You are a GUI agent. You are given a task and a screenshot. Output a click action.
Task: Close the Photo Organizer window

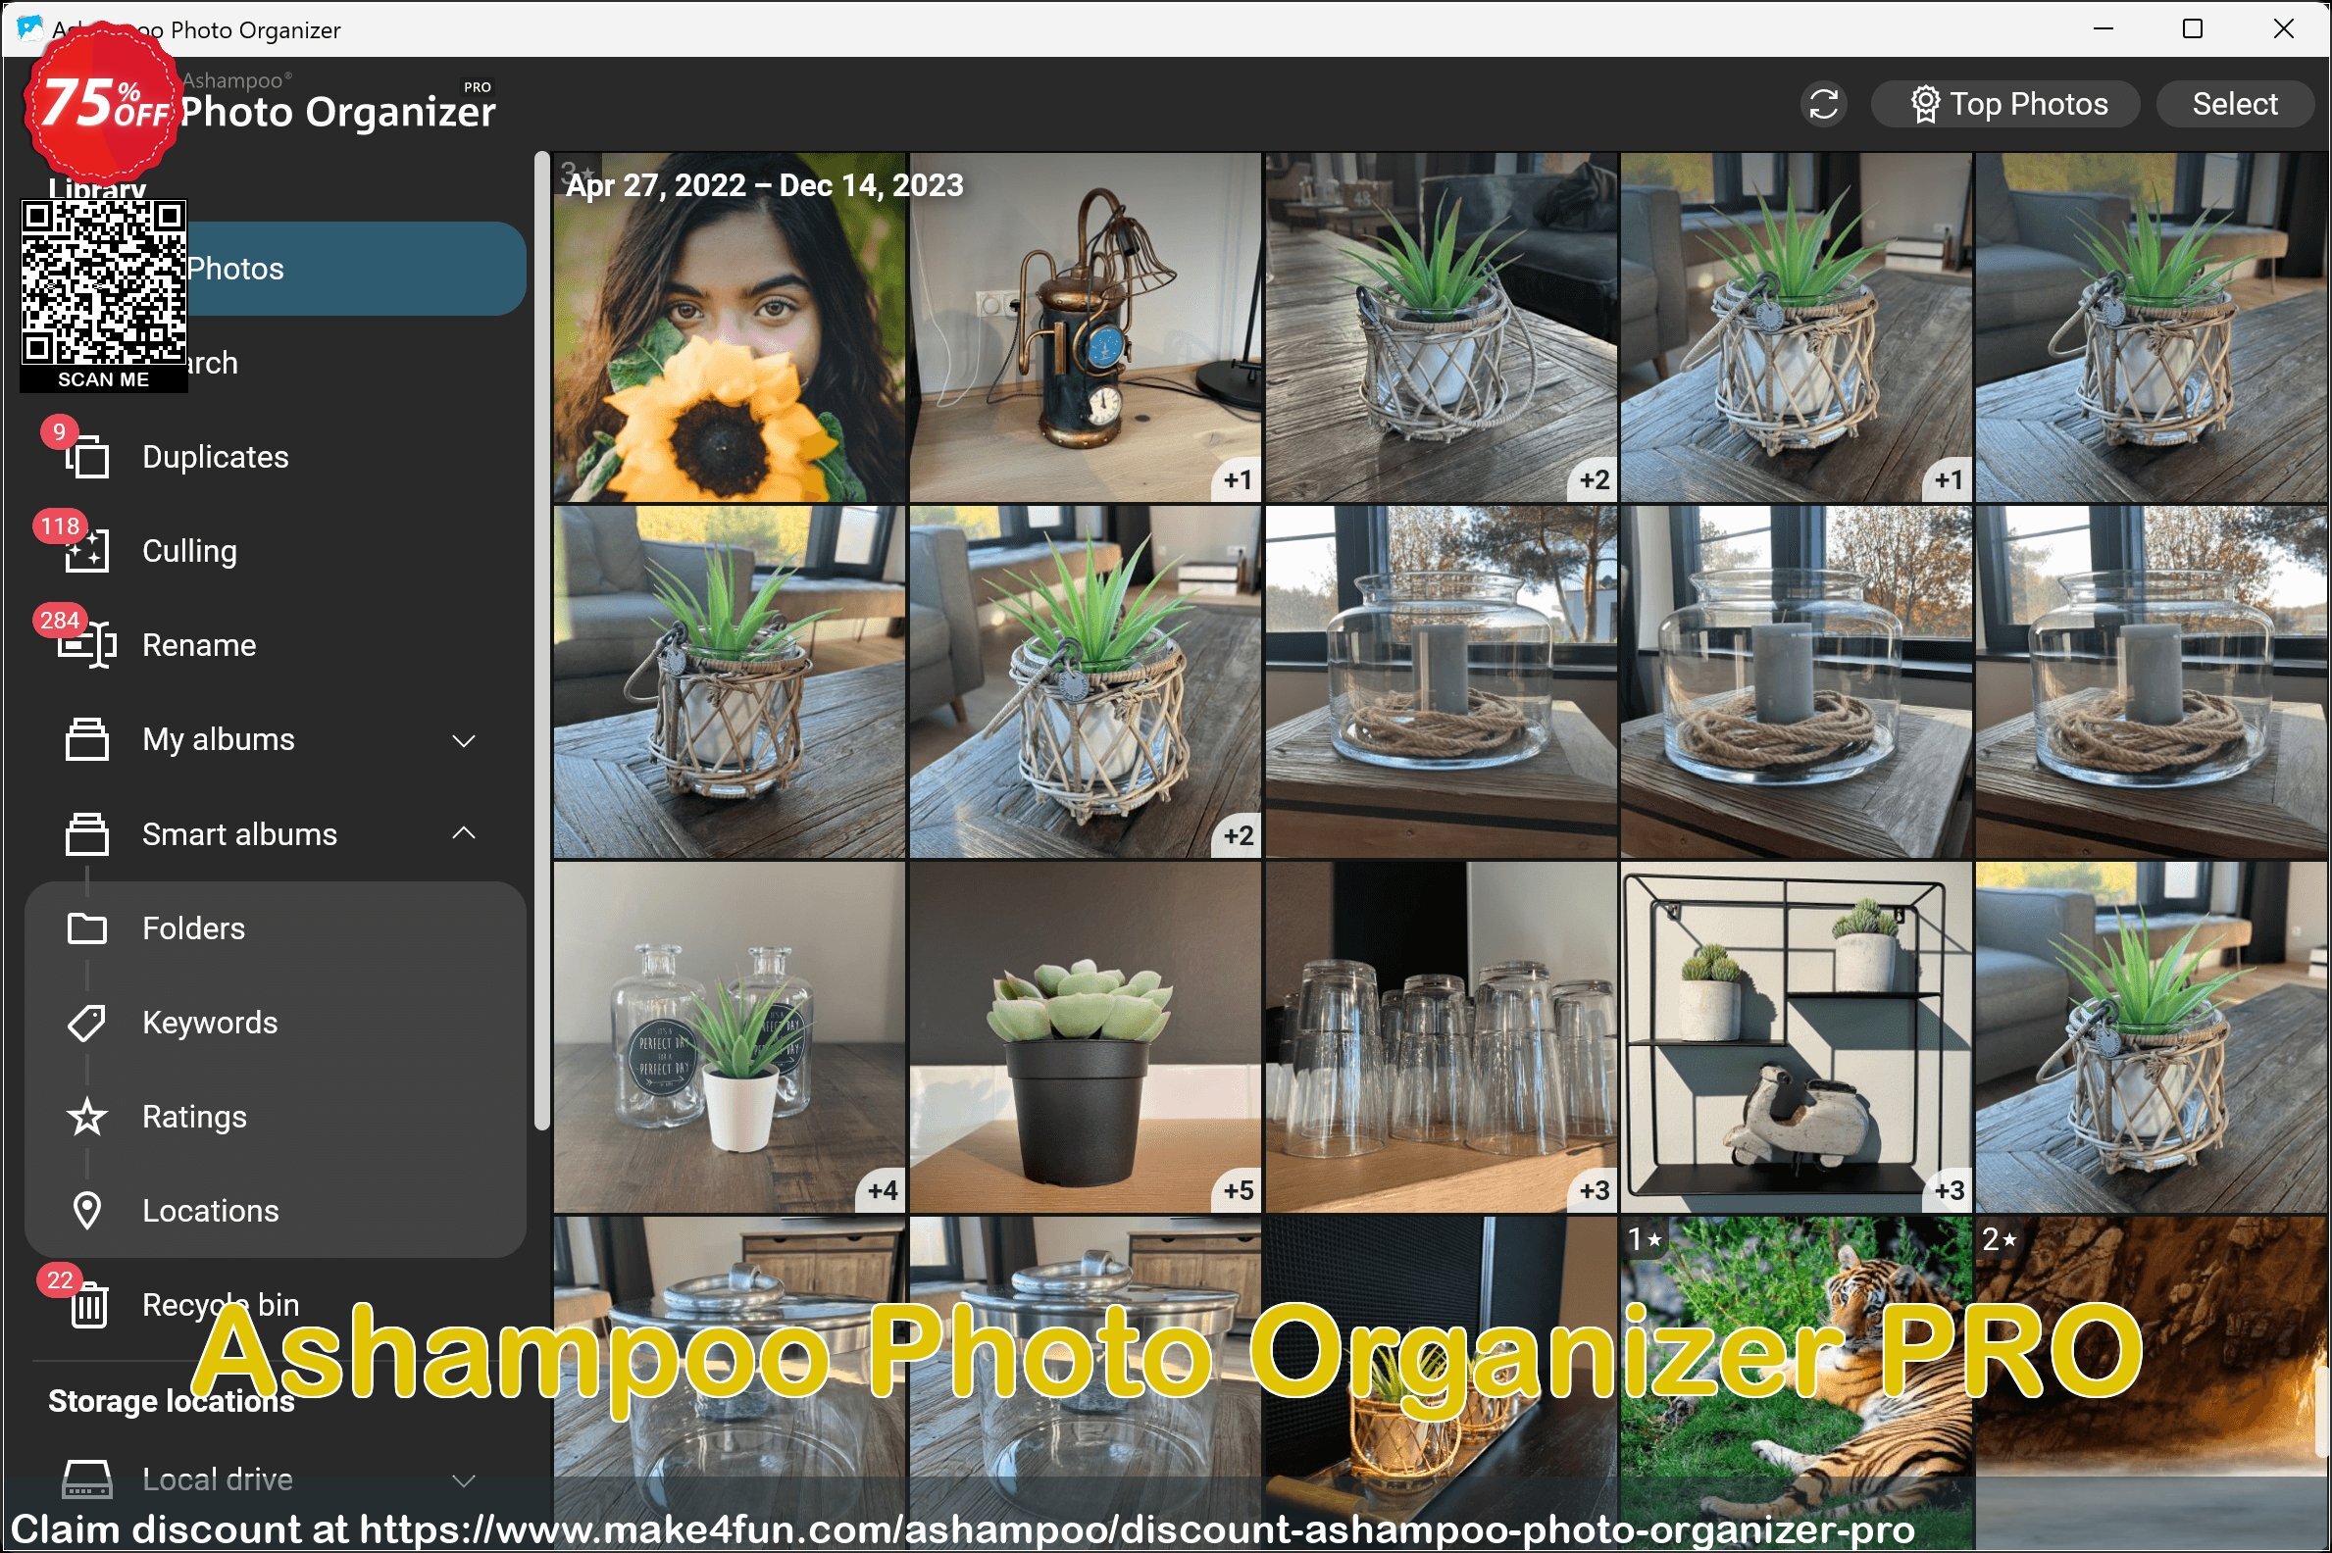coord(2282,28)
